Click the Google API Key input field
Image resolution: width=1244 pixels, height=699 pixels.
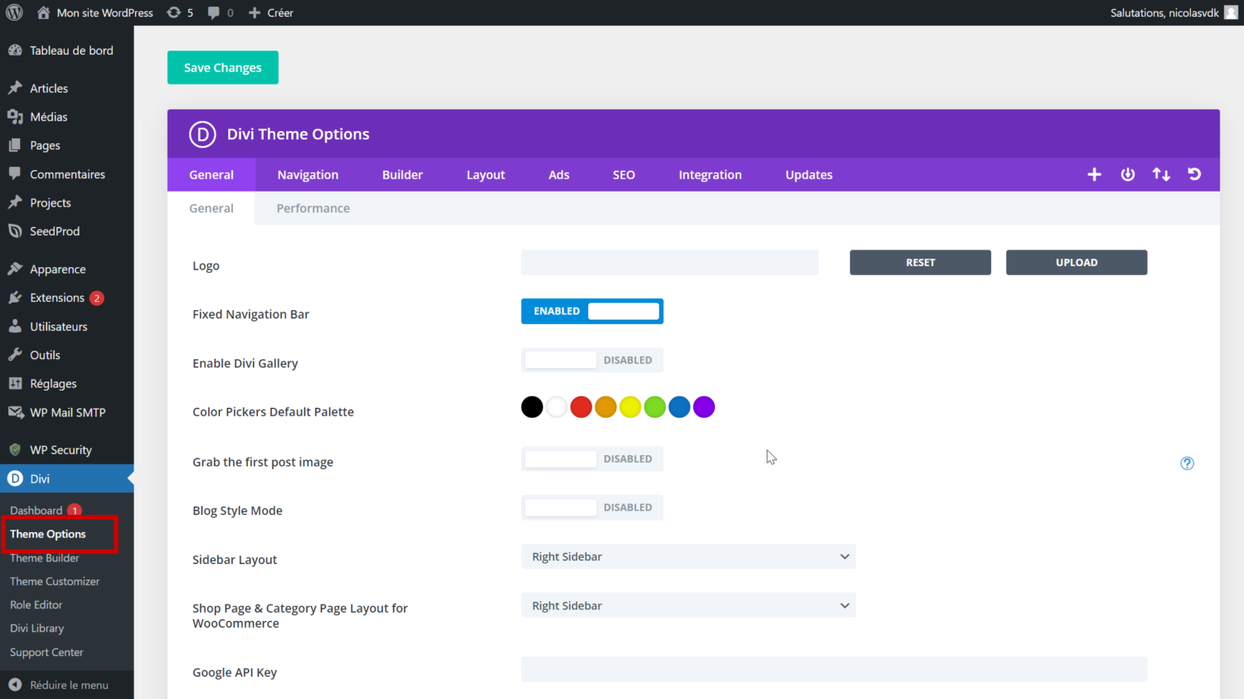(x=834, y=669)
